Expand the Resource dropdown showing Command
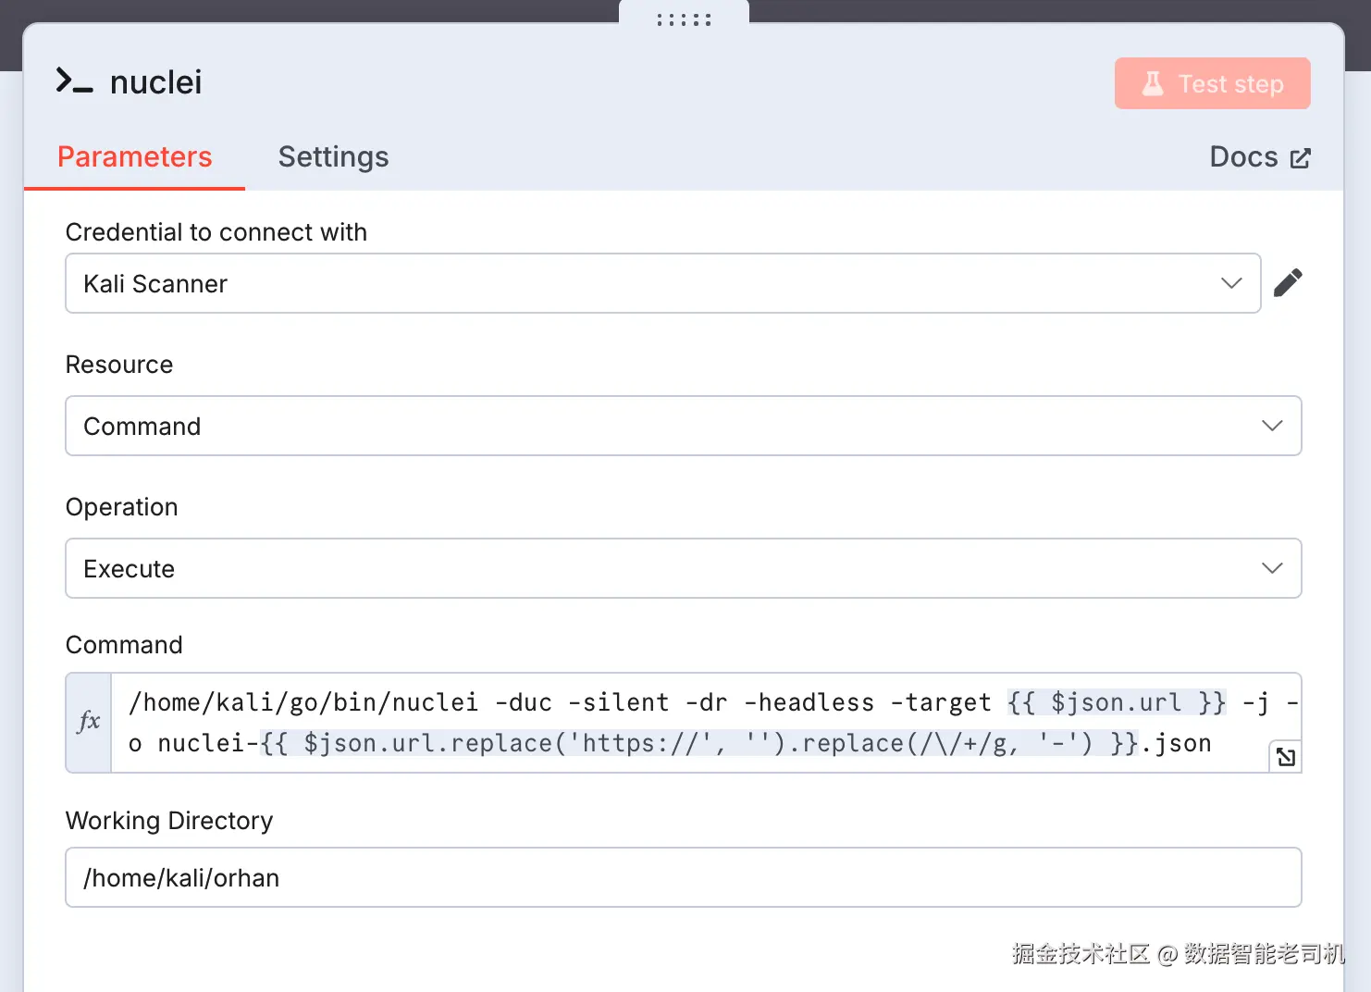 684,426
